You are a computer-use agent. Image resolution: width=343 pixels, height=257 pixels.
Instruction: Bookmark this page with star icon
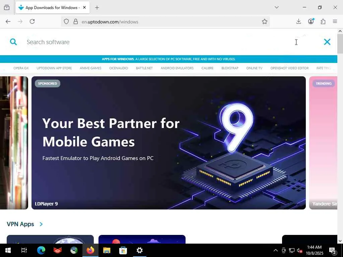[265, 21]
